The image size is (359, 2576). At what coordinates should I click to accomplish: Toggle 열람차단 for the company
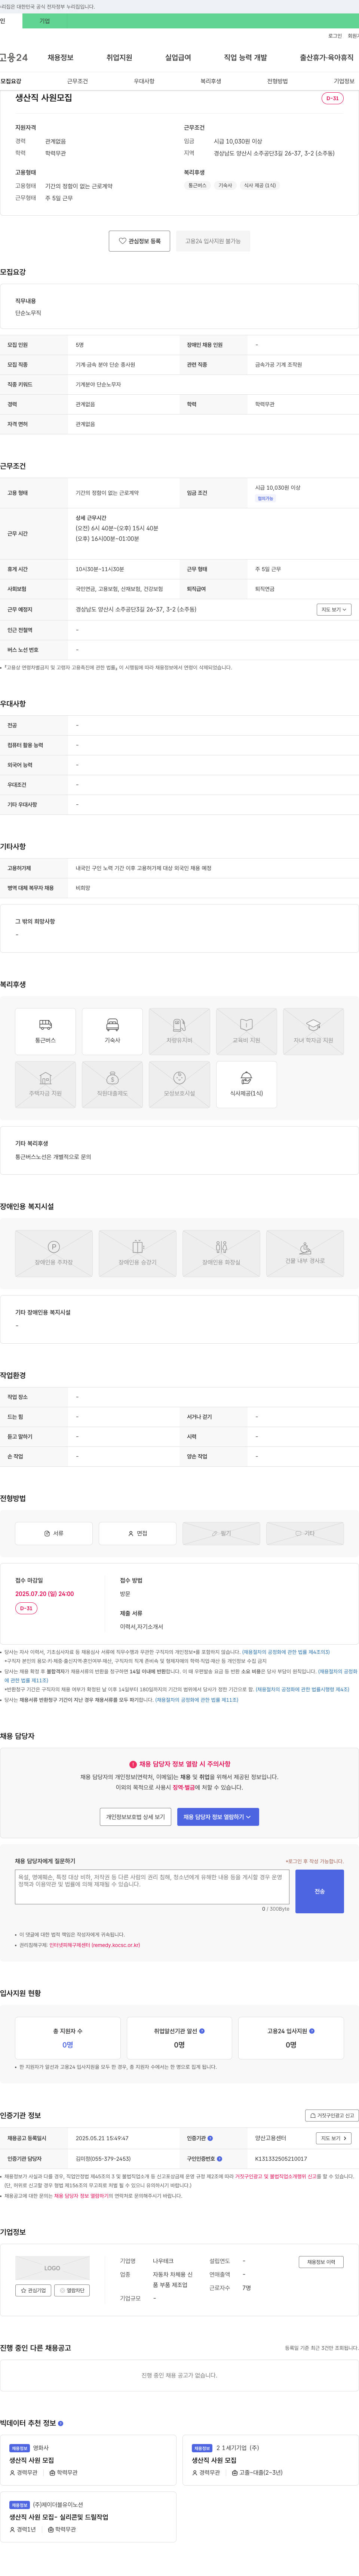[x=72, y=2290]
